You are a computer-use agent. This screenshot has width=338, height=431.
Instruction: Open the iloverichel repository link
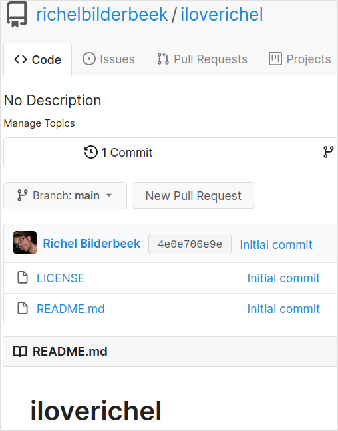coord(222,14)
